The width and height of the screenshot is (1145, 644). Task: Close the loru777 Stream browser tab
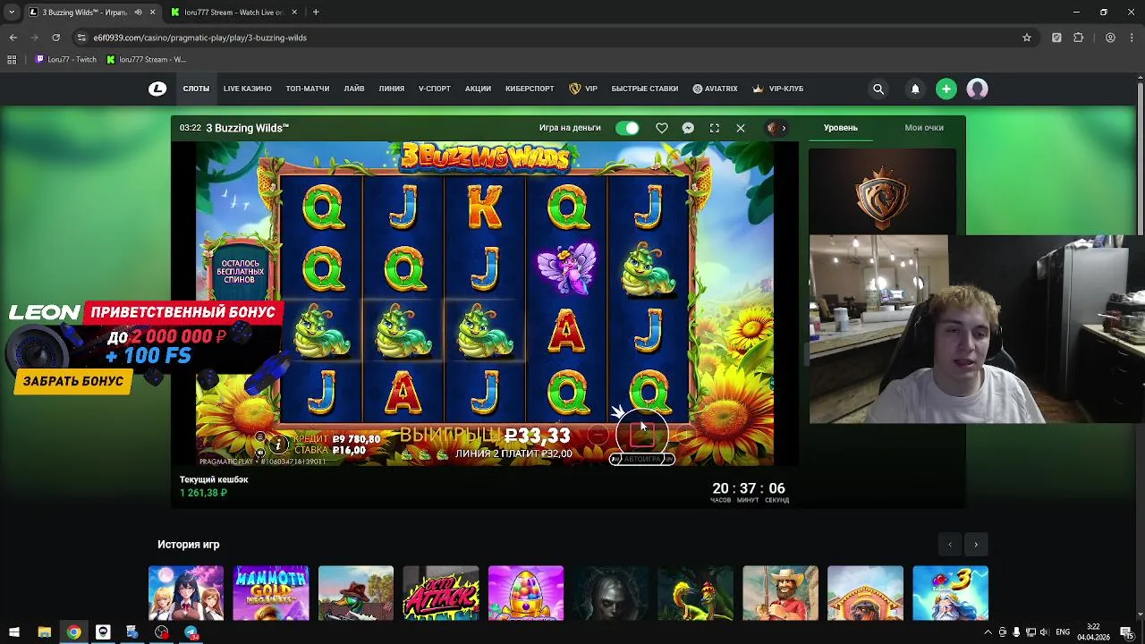tap(294, 13)
